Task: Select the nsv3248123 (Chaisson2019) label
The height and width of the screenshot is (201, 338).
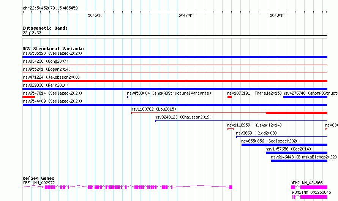Action: pyautogui.click(x=183, y=117)
